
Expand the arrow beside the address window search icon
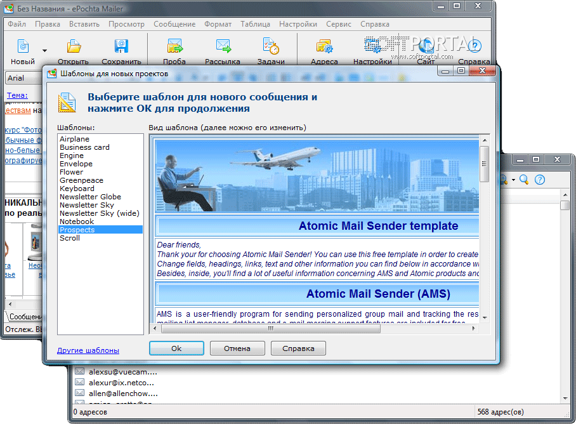coord(513,180)
